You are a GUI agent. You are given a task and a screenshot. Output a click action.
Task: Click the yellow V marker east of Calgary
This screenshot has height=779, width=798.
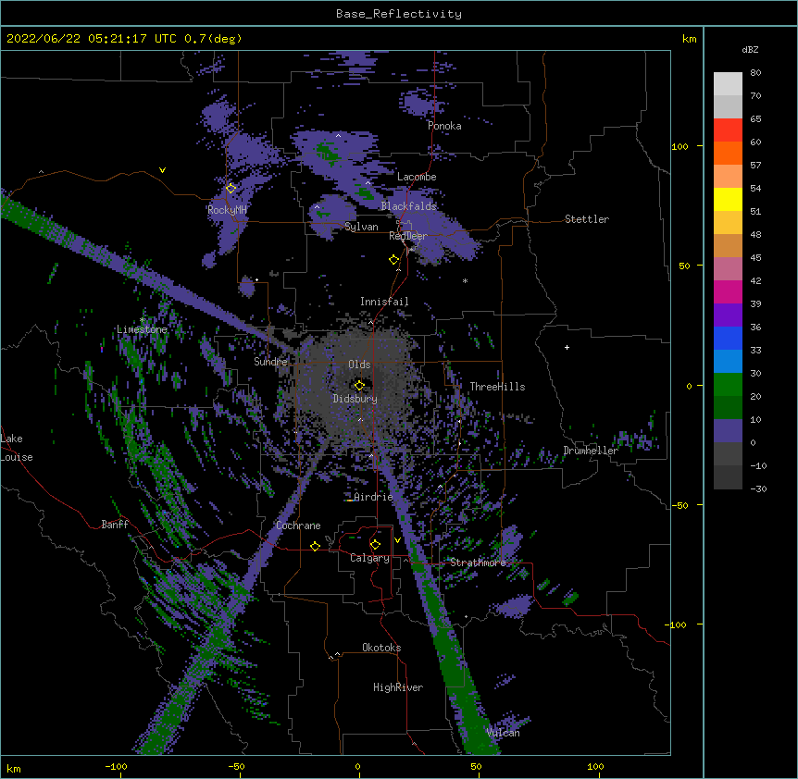click(x=397, y=540)
